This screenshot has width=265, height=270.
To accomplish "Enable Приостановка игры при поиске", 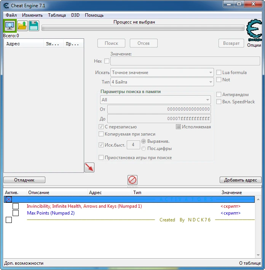I will click(101, 157).
